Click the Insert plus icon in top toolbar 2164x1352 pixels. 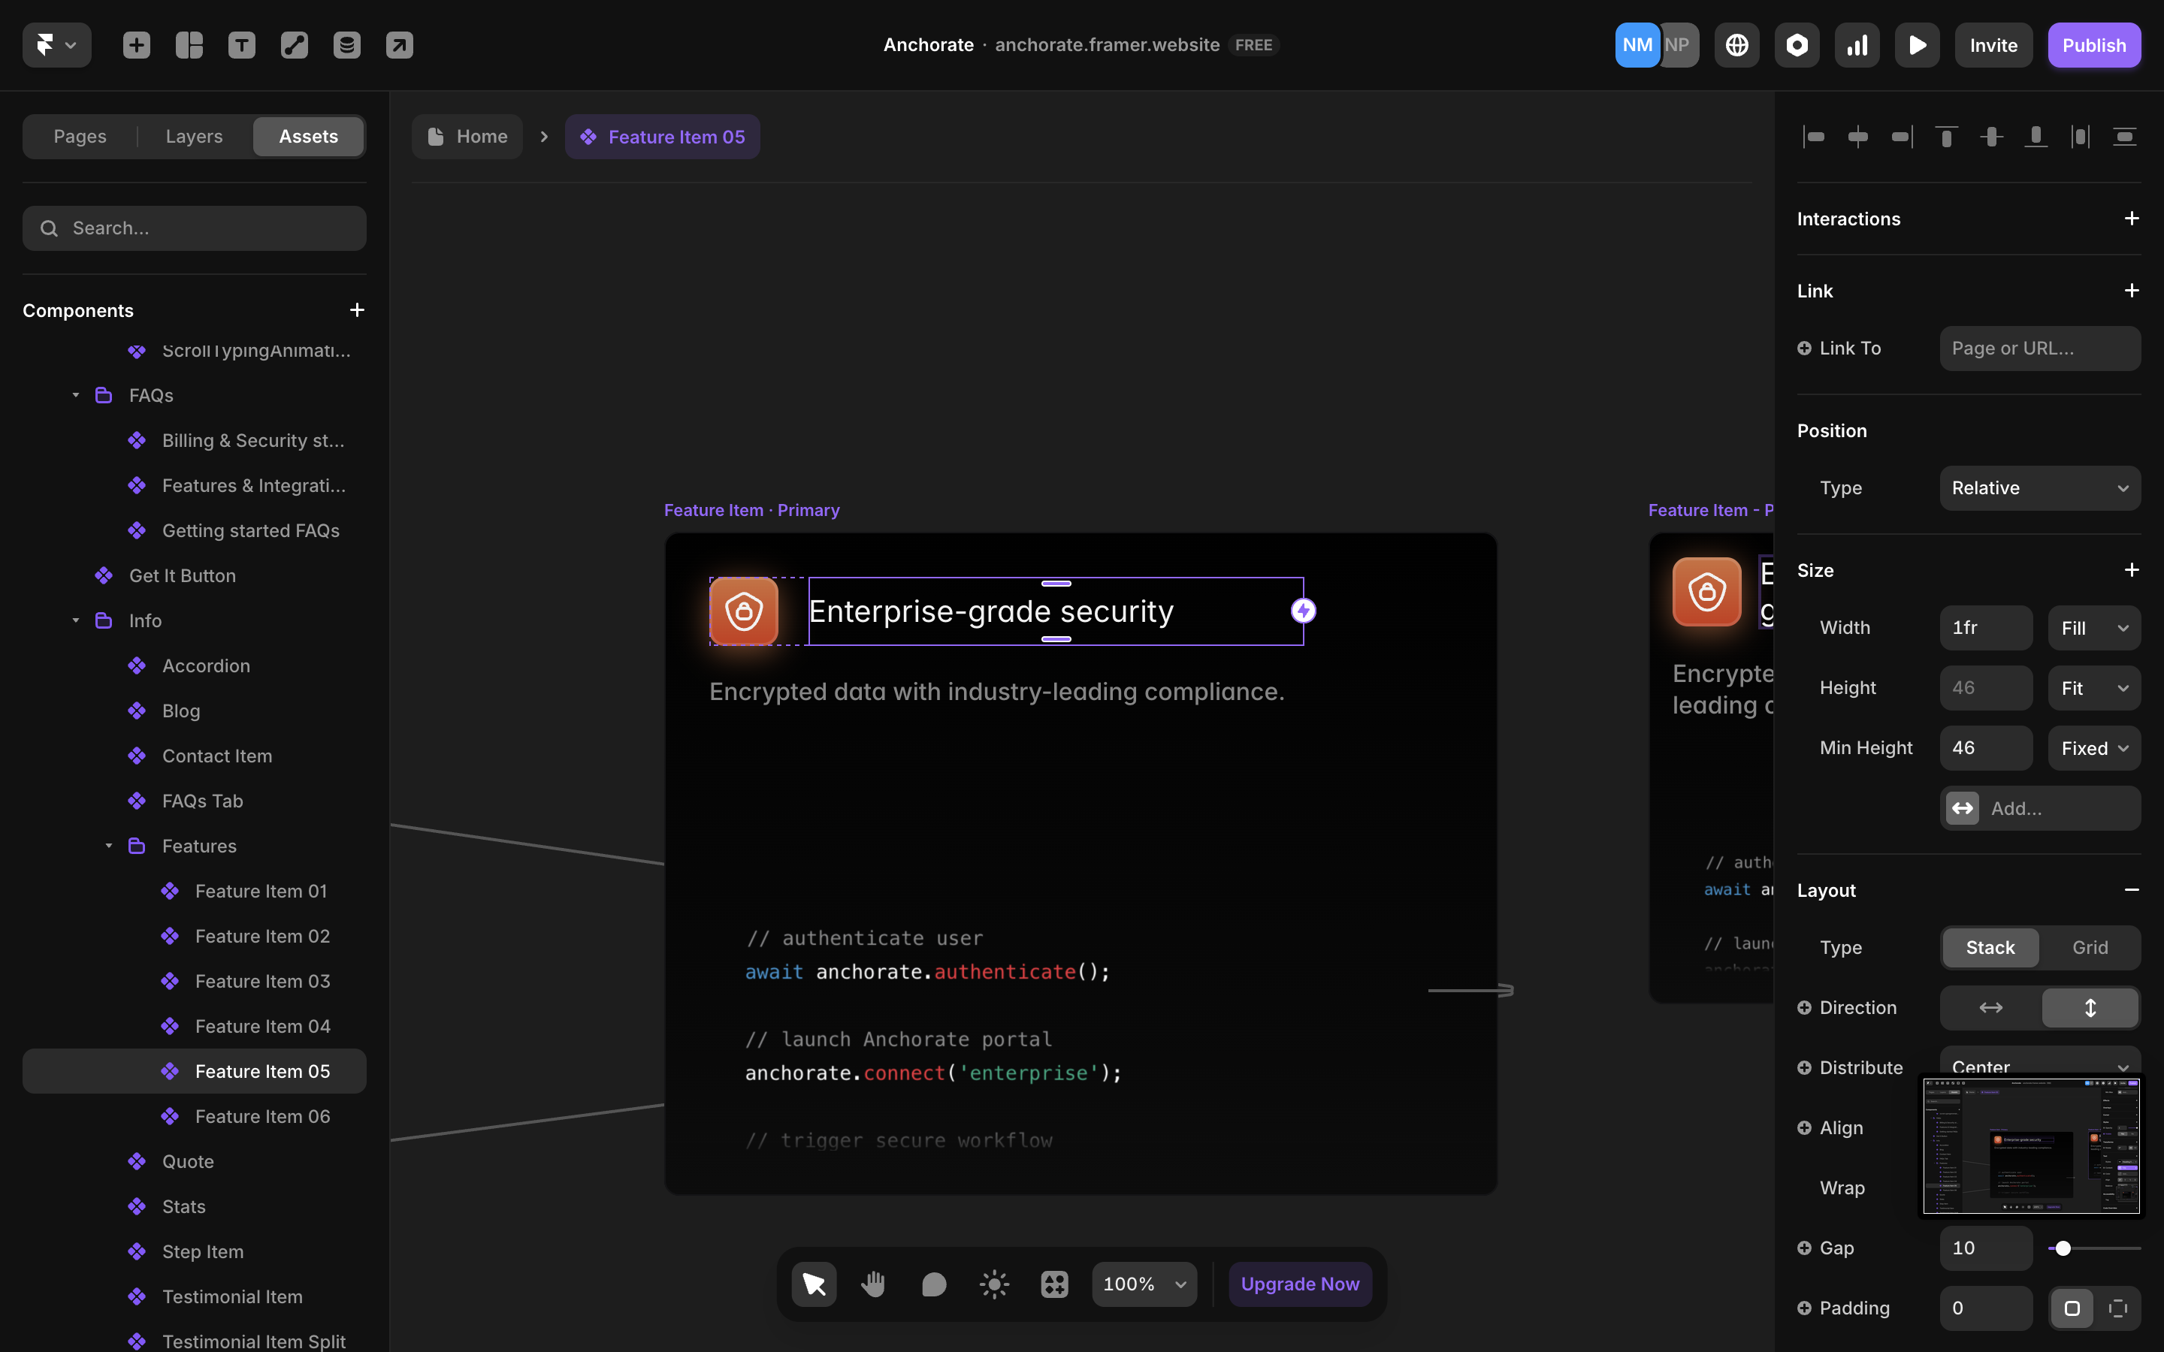136,45
